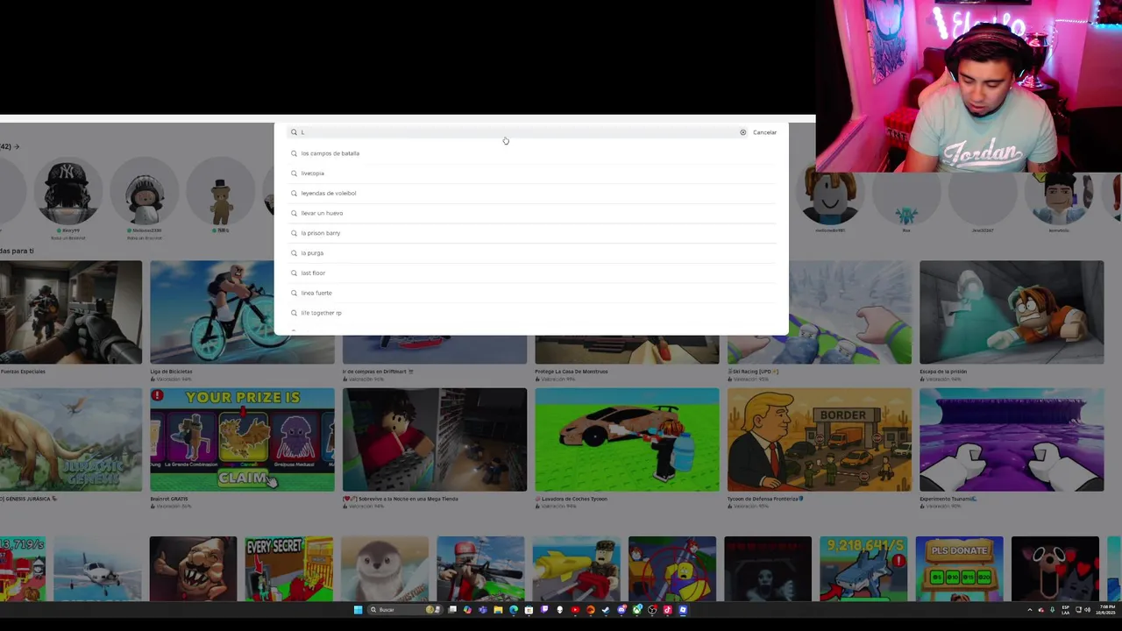Click 'Protege La Casa De Monstruos' title
1122x631 pixels.
pyautogui.click(x=571, y=372)
